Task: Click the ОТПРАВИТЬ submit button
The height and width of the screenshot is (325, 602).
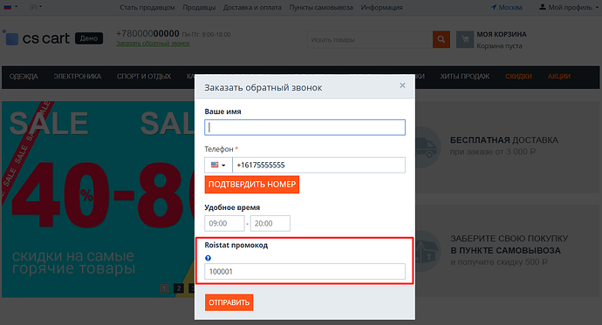Action: [x=229, y=302]
